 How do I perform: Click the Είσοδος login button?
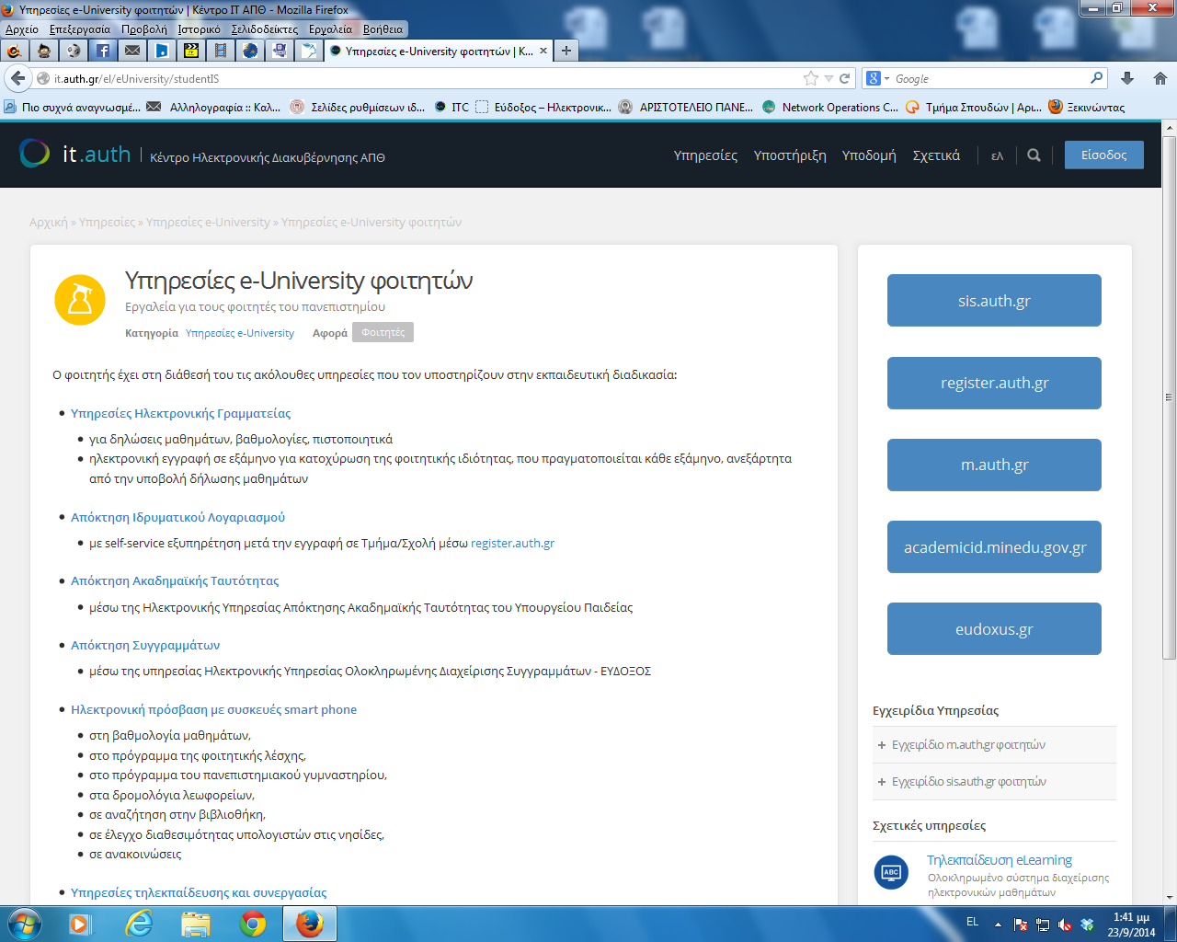[x=1104, y=155]
